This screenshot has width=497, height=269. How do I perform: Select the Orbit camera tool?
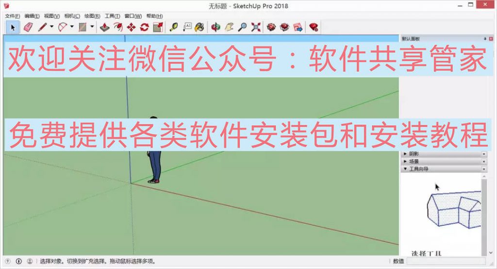[x=215, y=27]
